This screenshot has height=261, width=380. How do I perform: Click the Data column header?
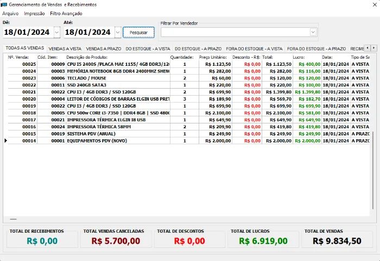click(336, 57)
